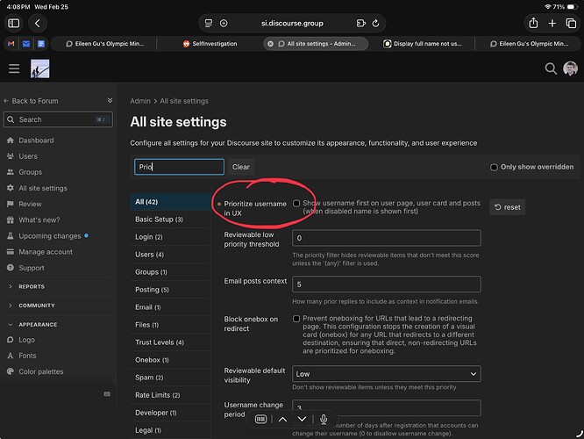Add a new tab with plus icon

552,23
